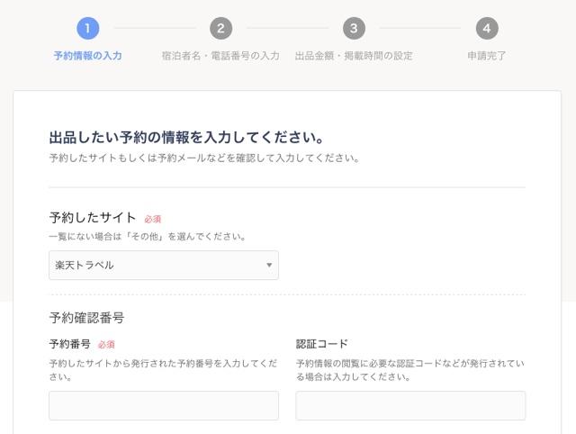Screen dimensions: 576x434
Task: Jump to the 申請完了 step label
Action: click(x=487, y=56)
